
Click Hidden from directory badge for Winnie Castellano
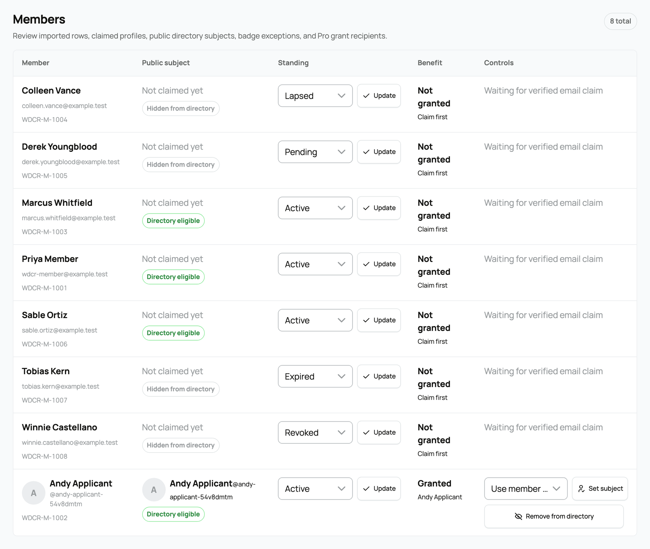point(181,446)
